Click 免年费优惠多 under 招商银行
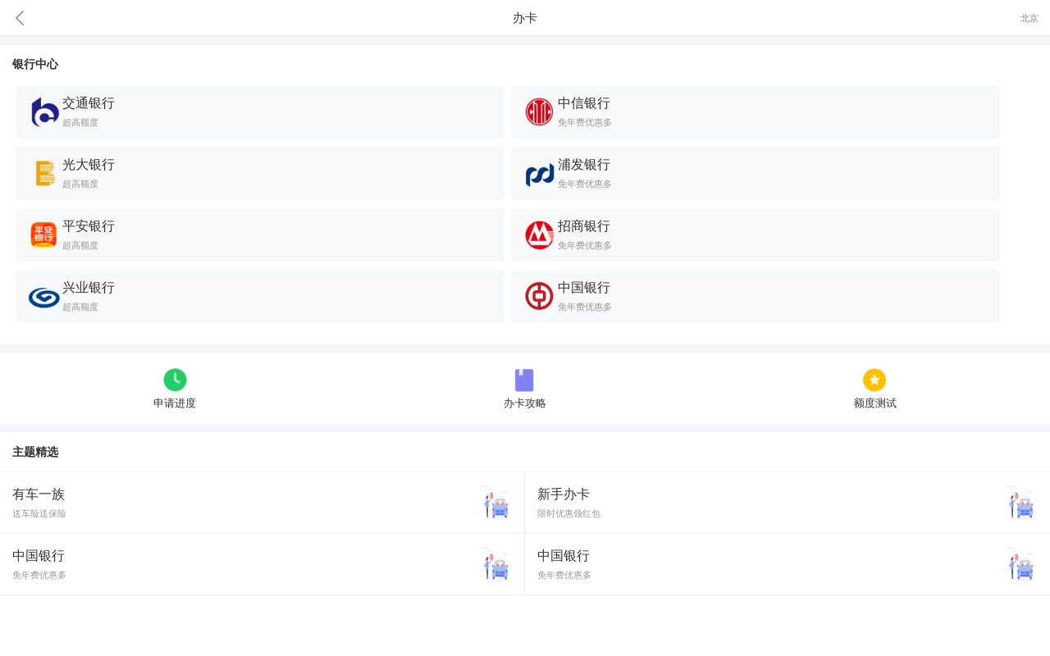This screenshot has width=1050, height=656. [585, 246]
